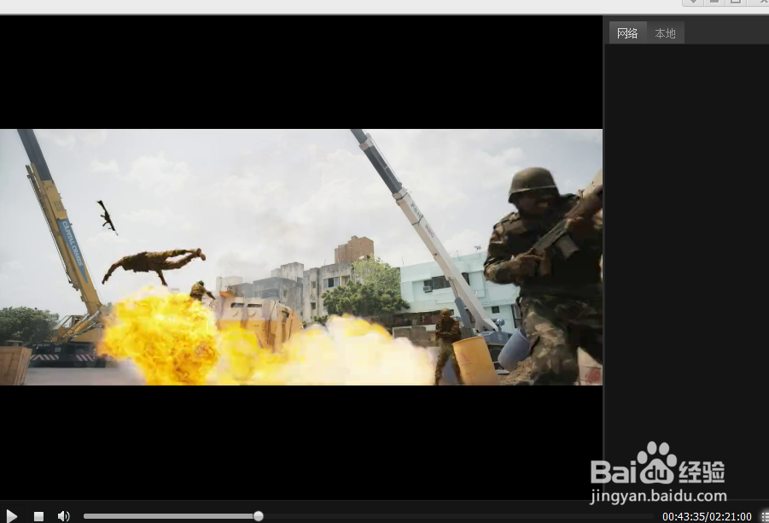The image size is (769, 523).
Task: Open the title bar dropdown menu arrow
Action: 693,3
